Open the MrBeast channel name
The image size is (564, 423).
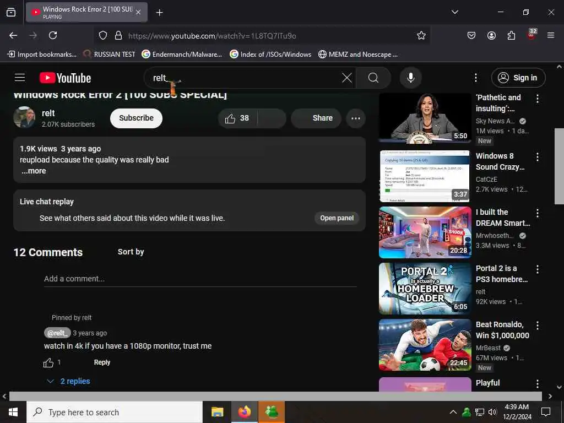488,348
